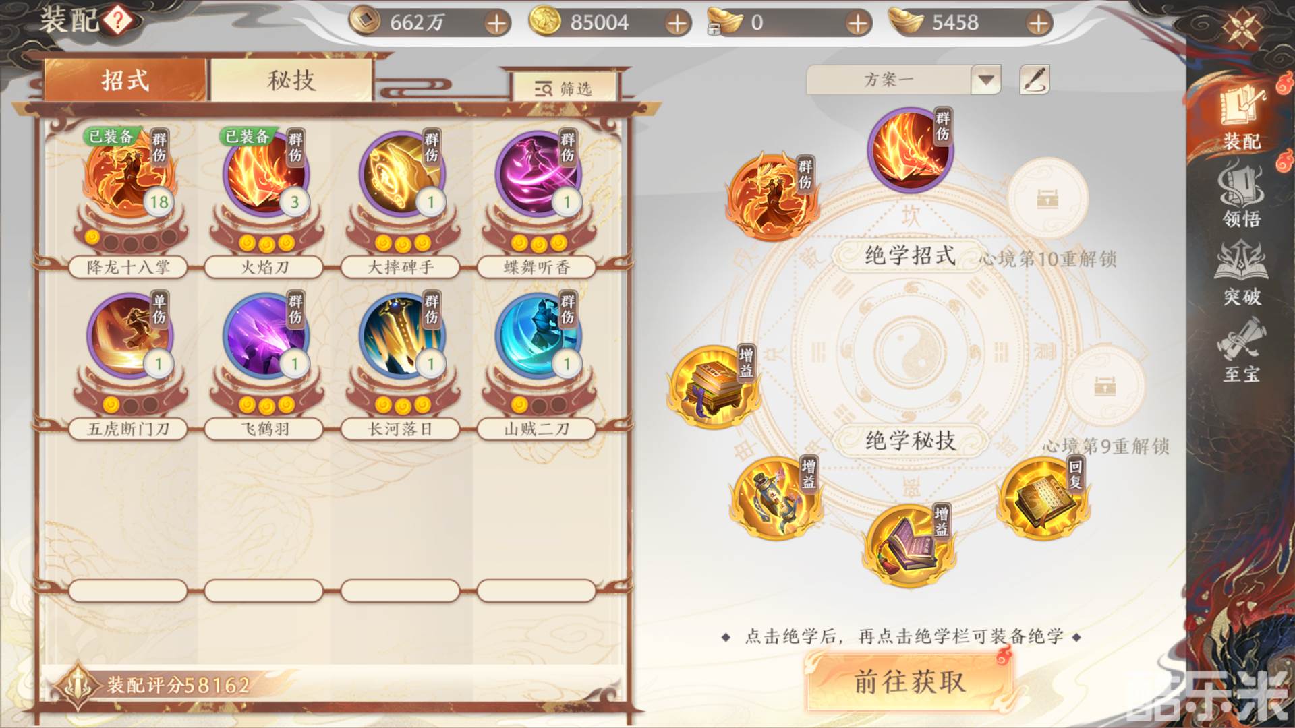Pick the 山贼二刀 skill icon
Screen dimensions: 1295x728
pyautogui.click(x=538, y=336)
